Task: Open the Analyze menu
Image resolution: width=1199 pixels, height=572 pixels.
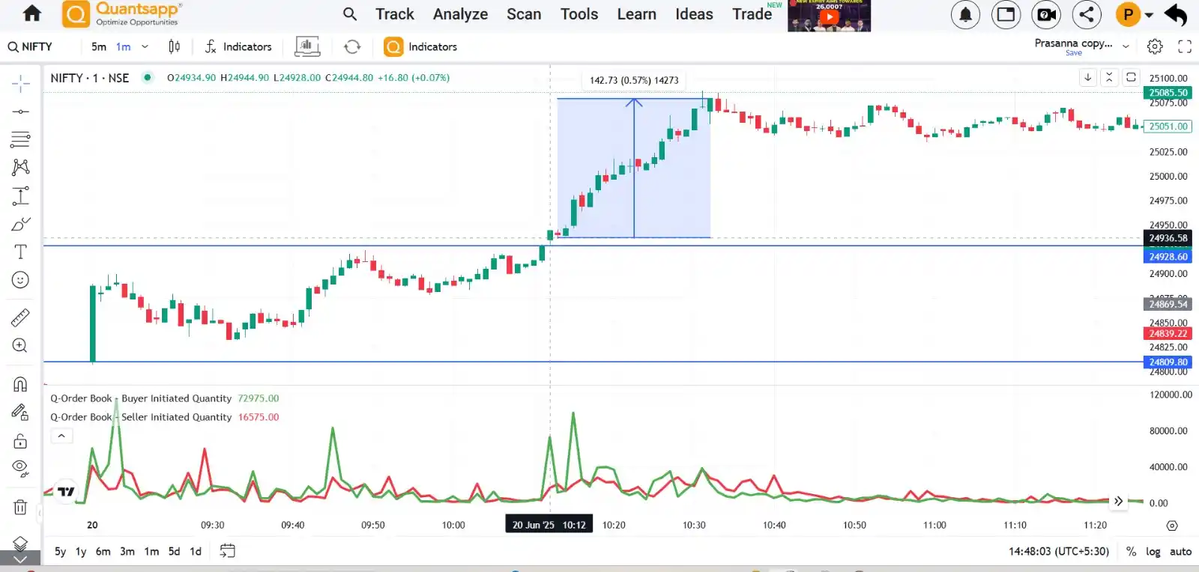Action: click(x=460, y=14)
